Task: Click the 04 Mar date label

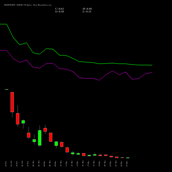Action: point(39,163)
